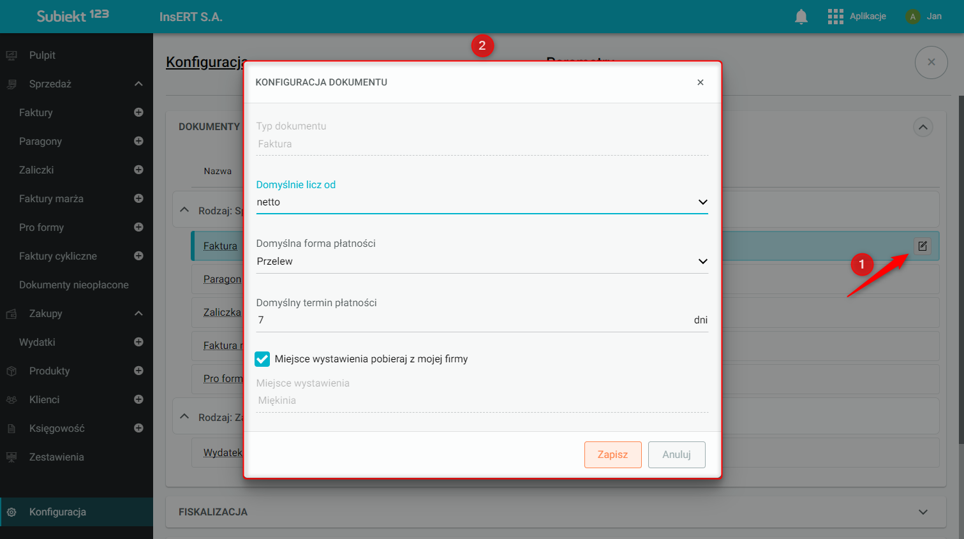Open the notifications bell

801,17
